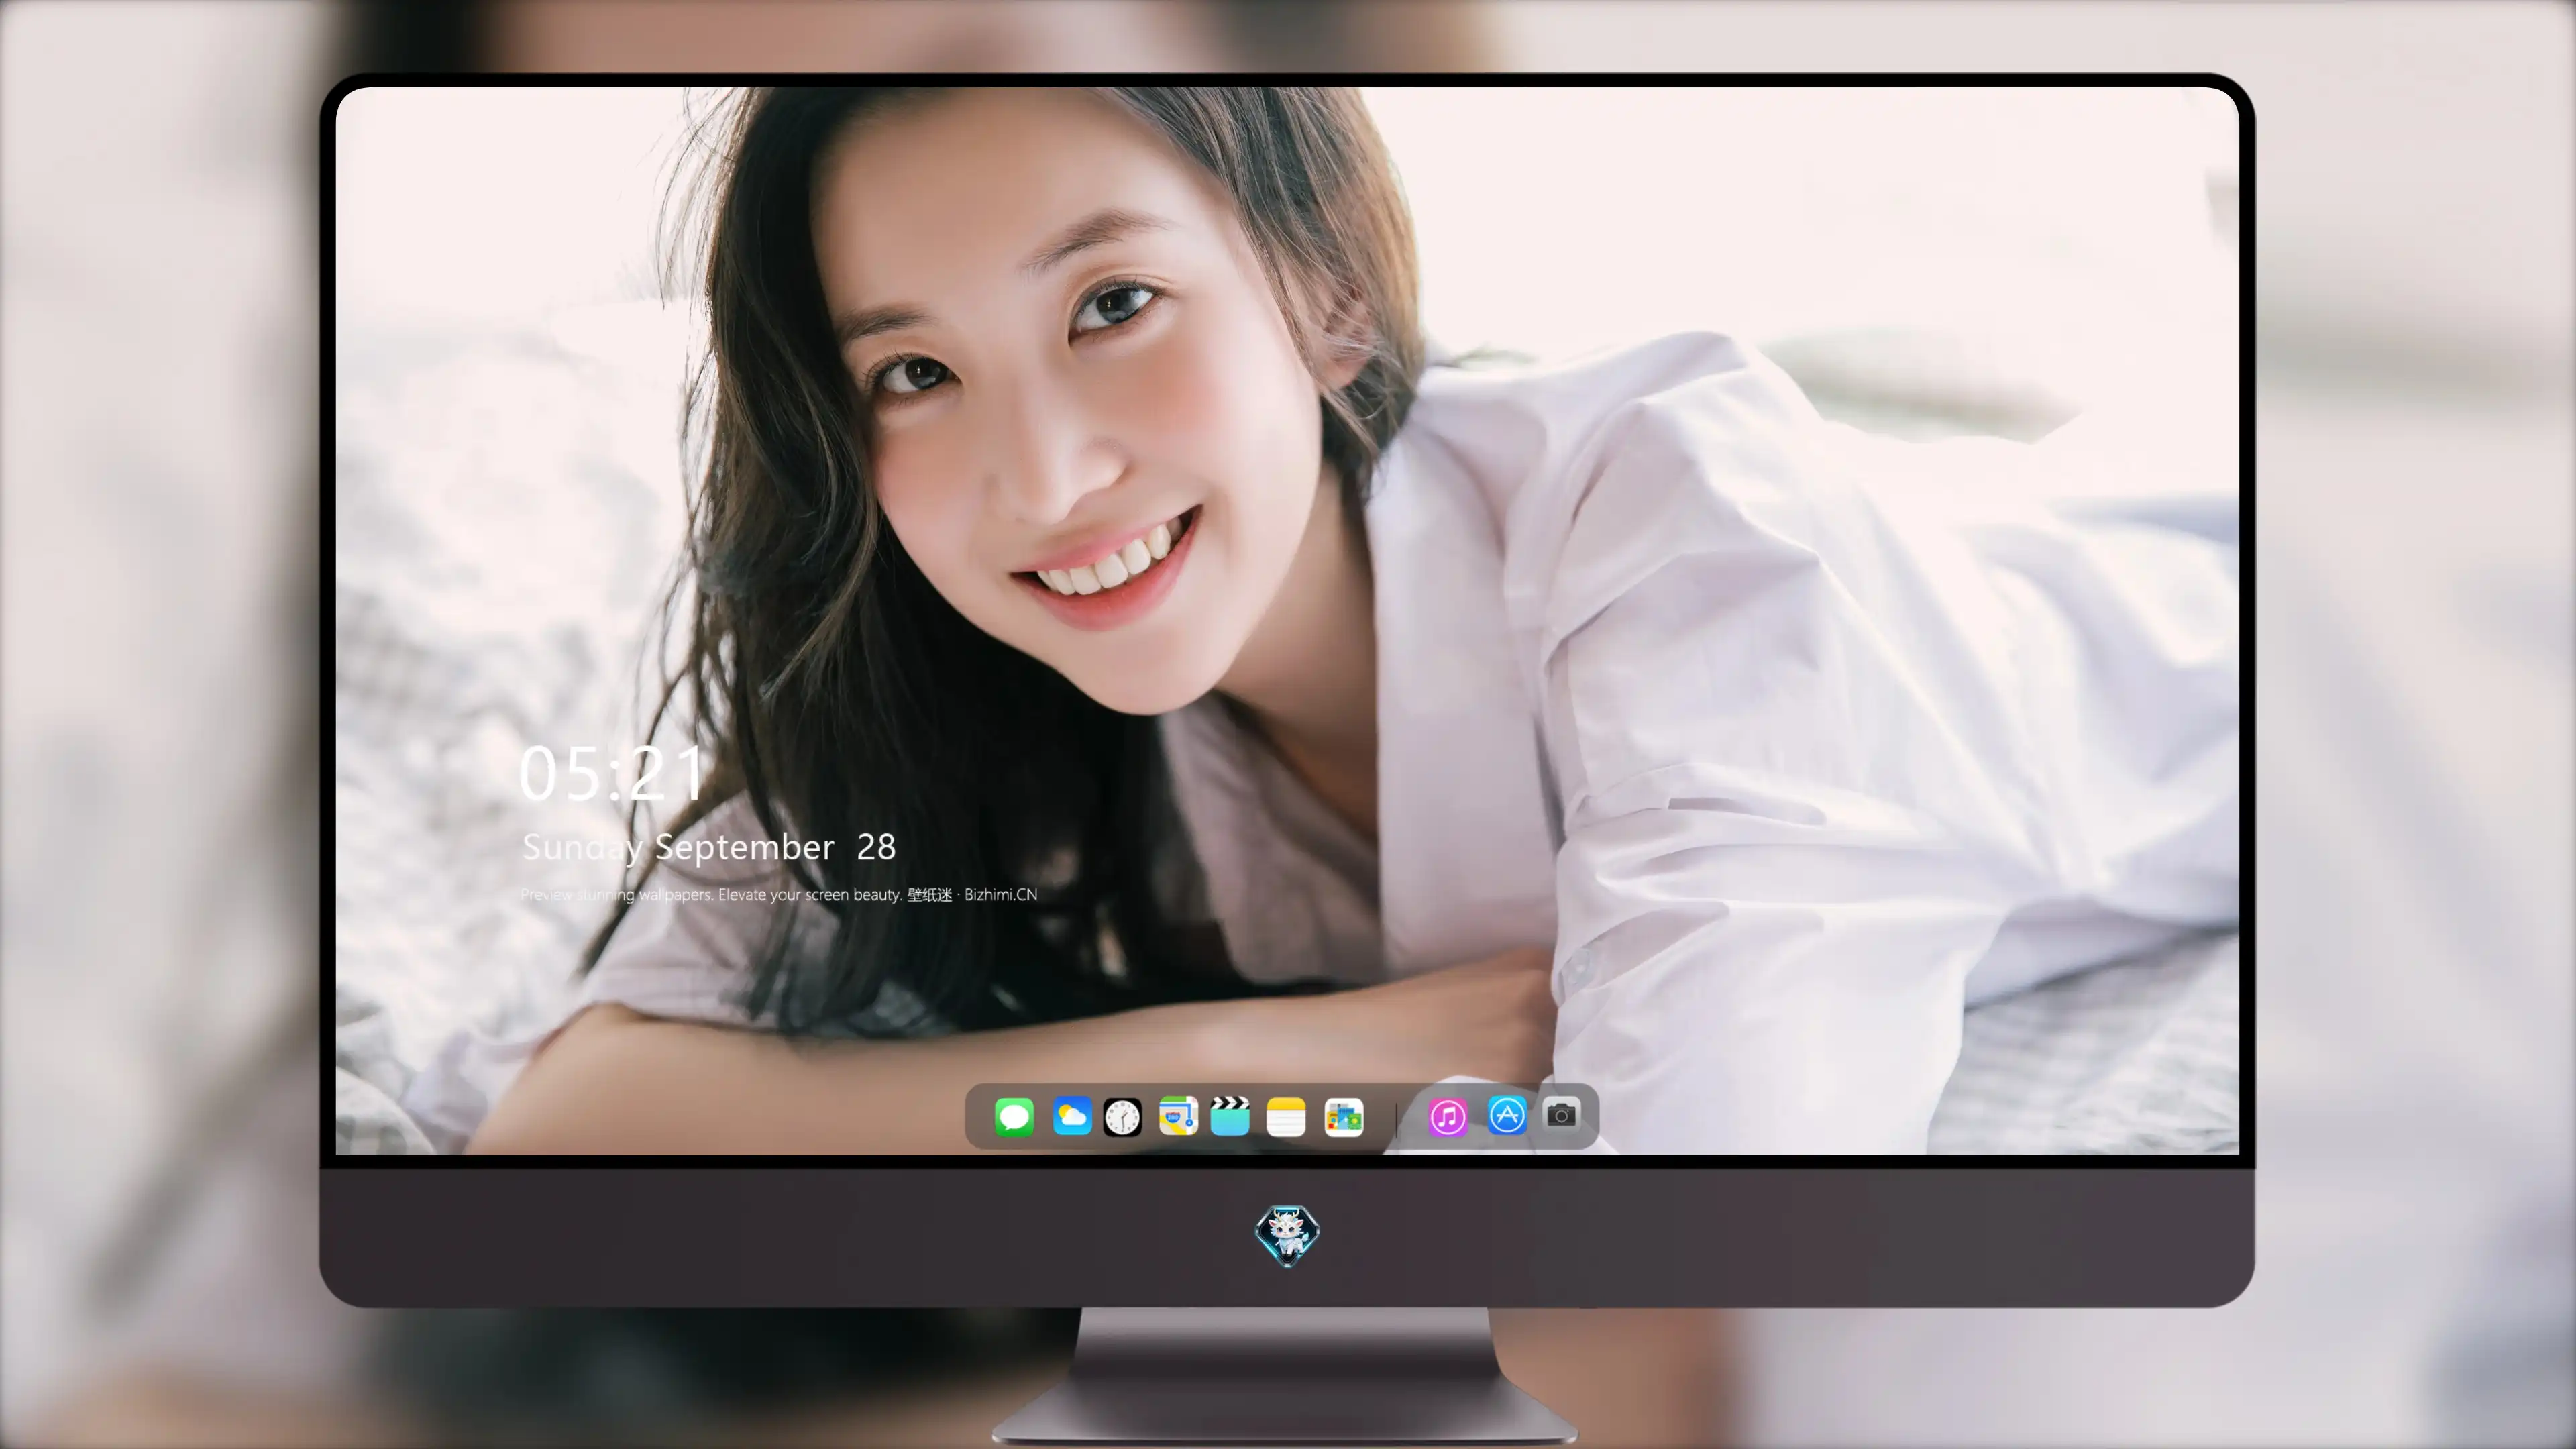Launch the Videos clapperboard app
The width and height of the screenshot is (2576, 1449).
coord(1230,1117)
